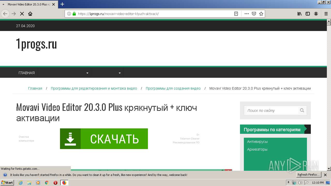331x186 pixels.
Task: Click the network icon in system tray
Action: click(x=294, y=183)
